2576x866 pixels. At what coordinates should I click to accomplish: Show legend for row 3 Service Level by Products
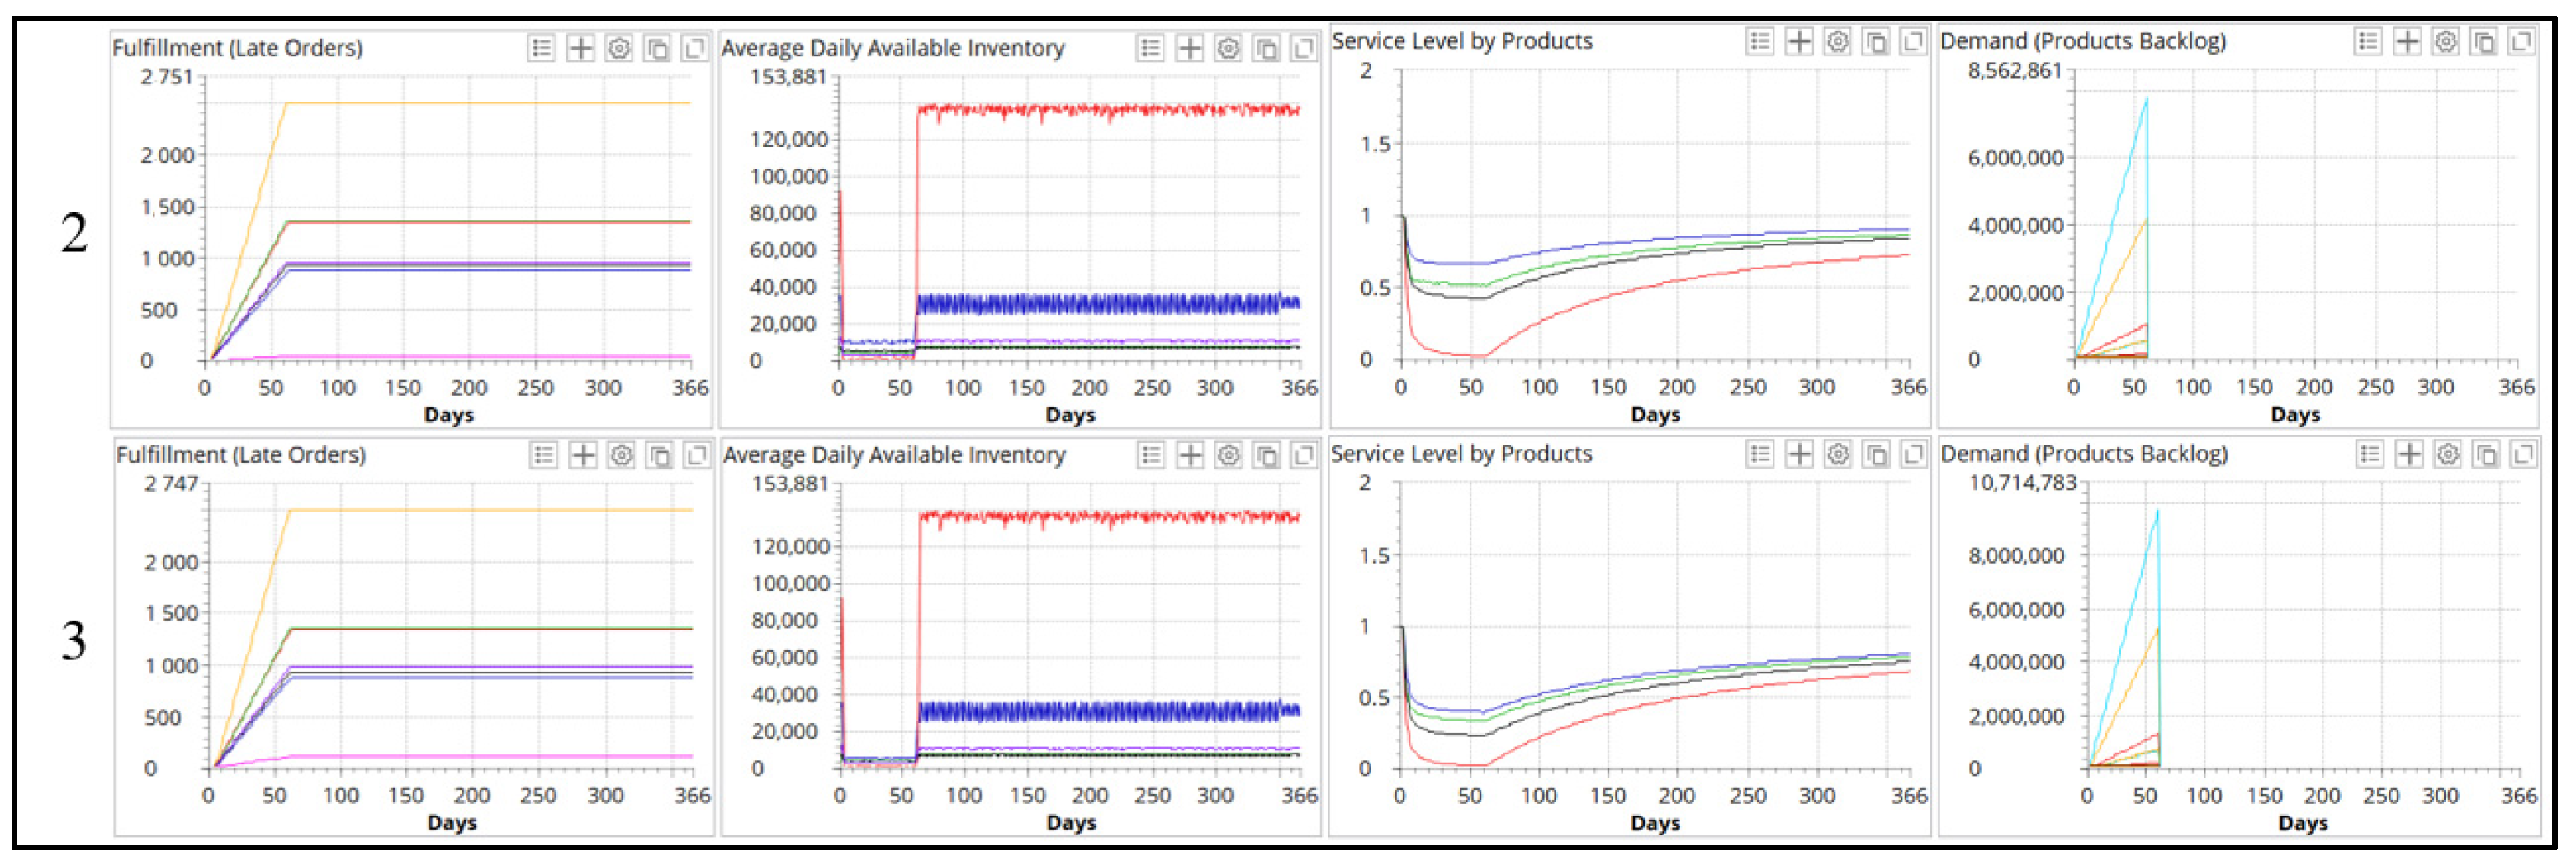point(1760,454)
